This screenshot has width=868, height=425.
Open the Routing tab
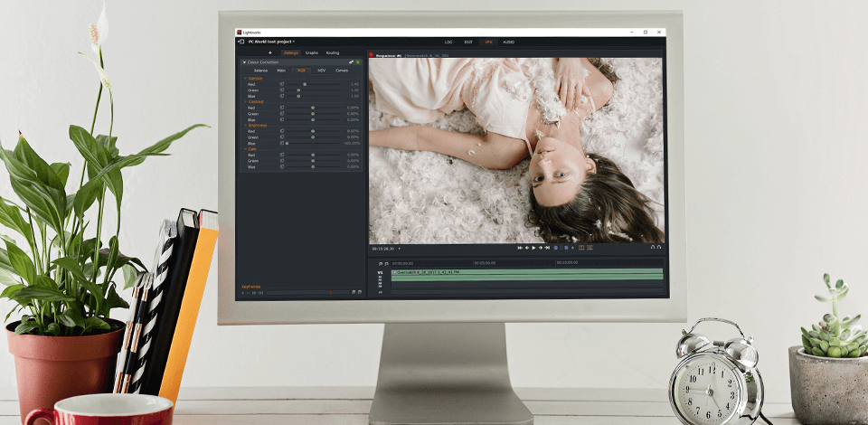click(x=333, y=53)
